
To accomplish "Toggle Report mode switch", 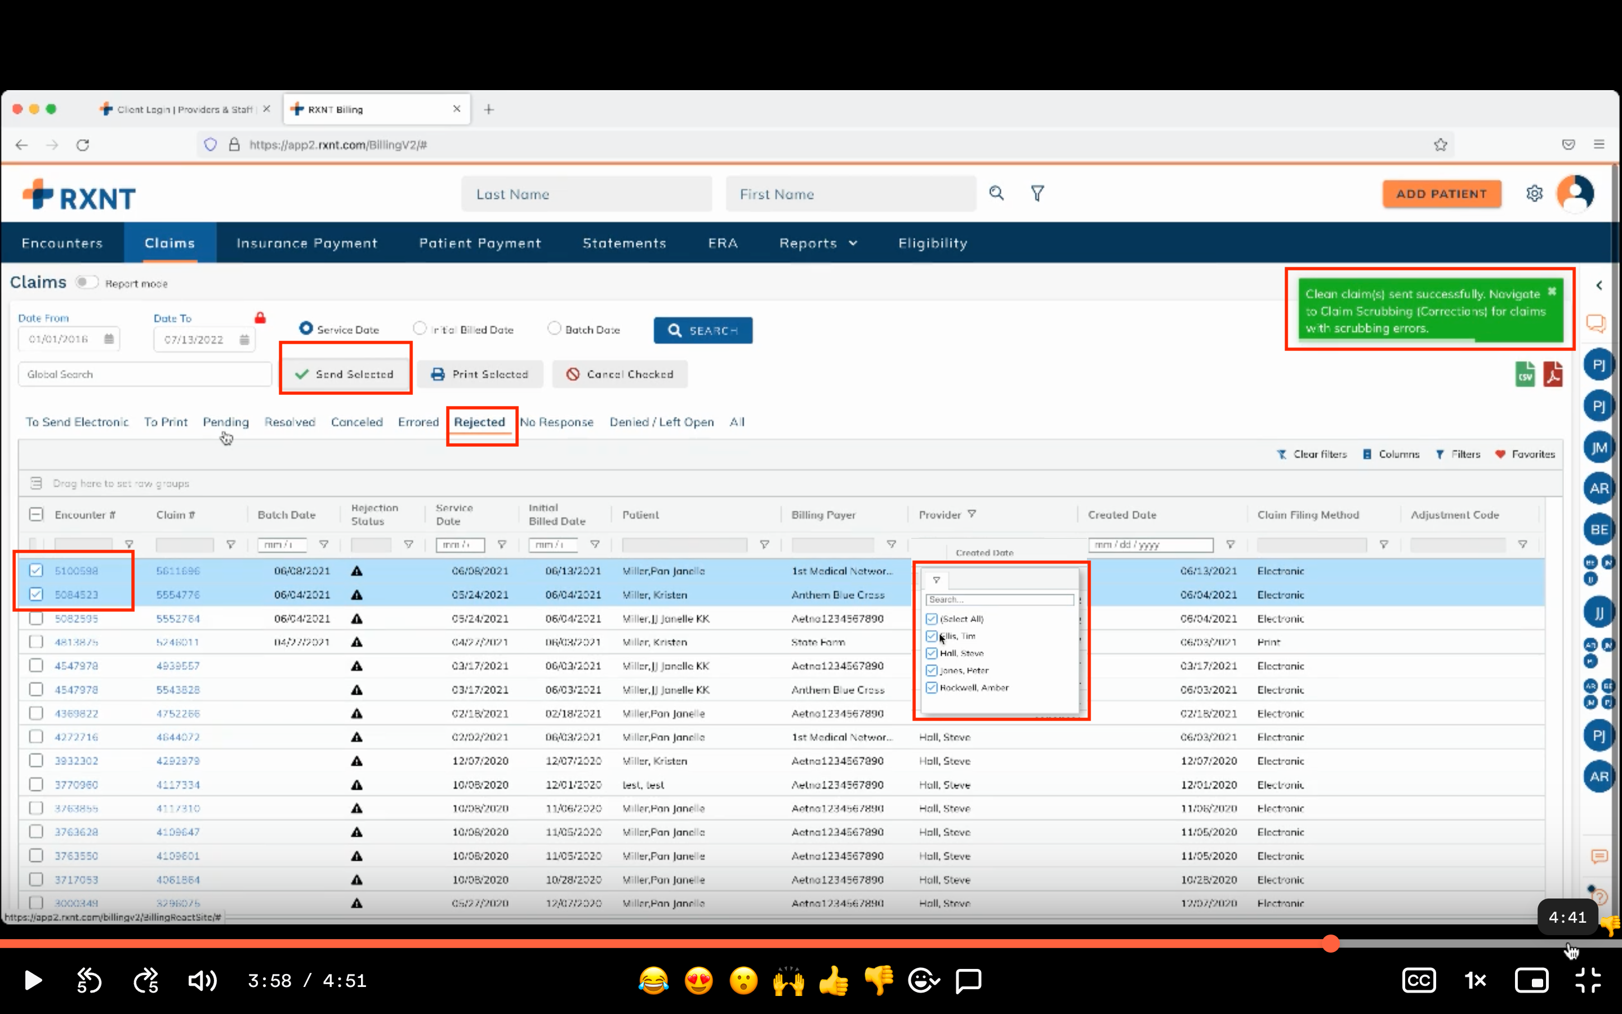I will tap(87, 282).
